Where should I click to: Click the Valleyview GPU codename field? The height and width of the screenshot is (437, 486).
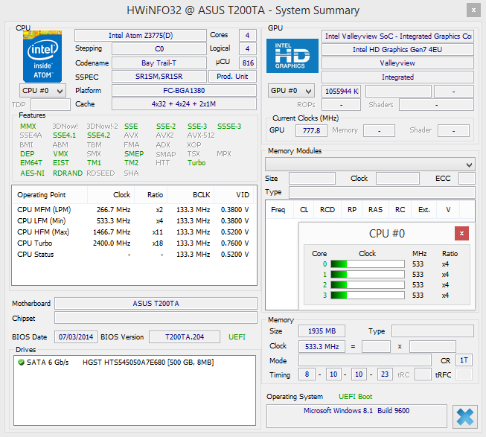point(397,63)
